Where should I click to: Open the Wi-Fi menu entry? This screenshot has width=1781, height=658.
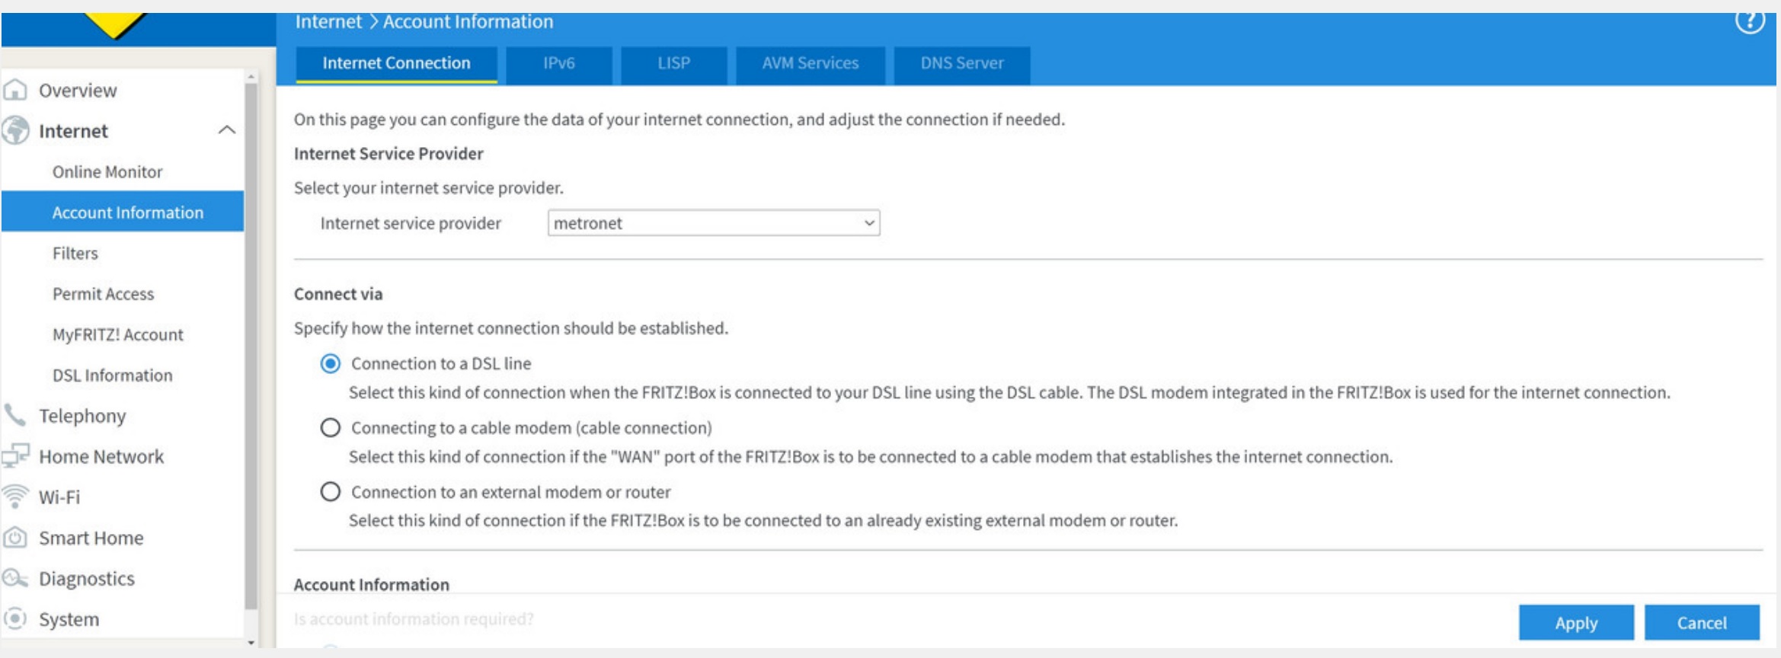[x=59, y=497]
